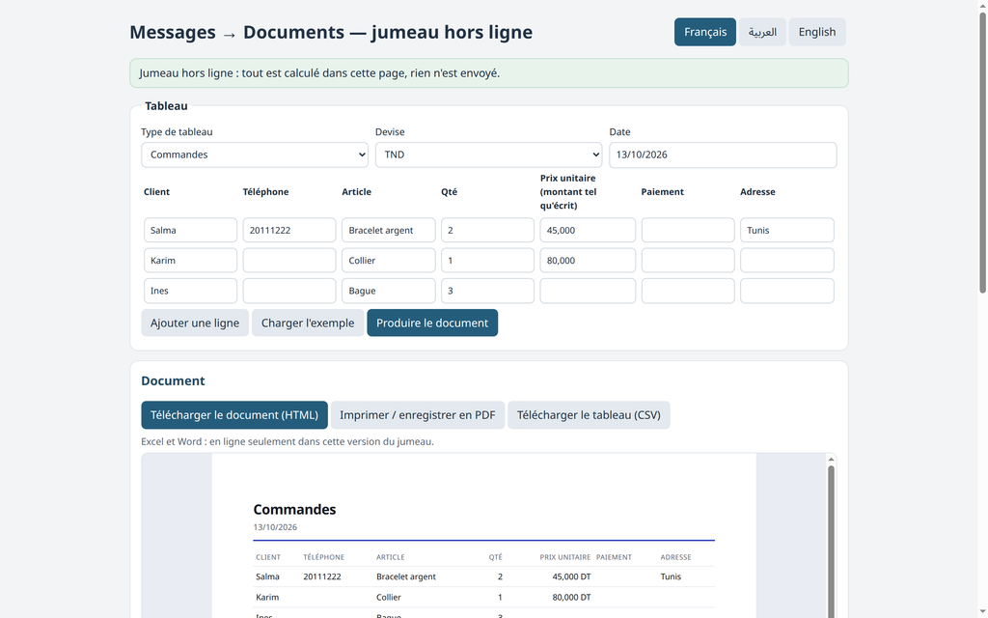Click Tunis in the preview table
Image resolution: width=988 pixels, height=618 pixels.
pyautogui.click(x=671, y=576)
